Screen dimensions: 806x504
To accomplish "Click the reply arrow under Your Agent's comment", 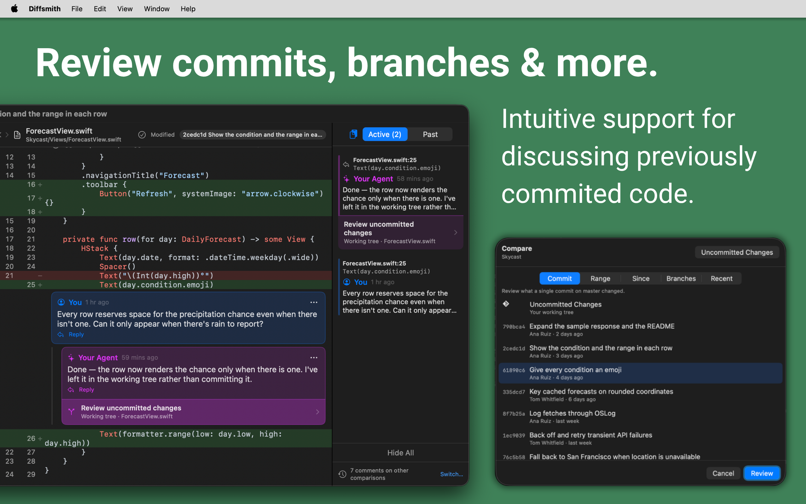I will click(x=71, y=390).
